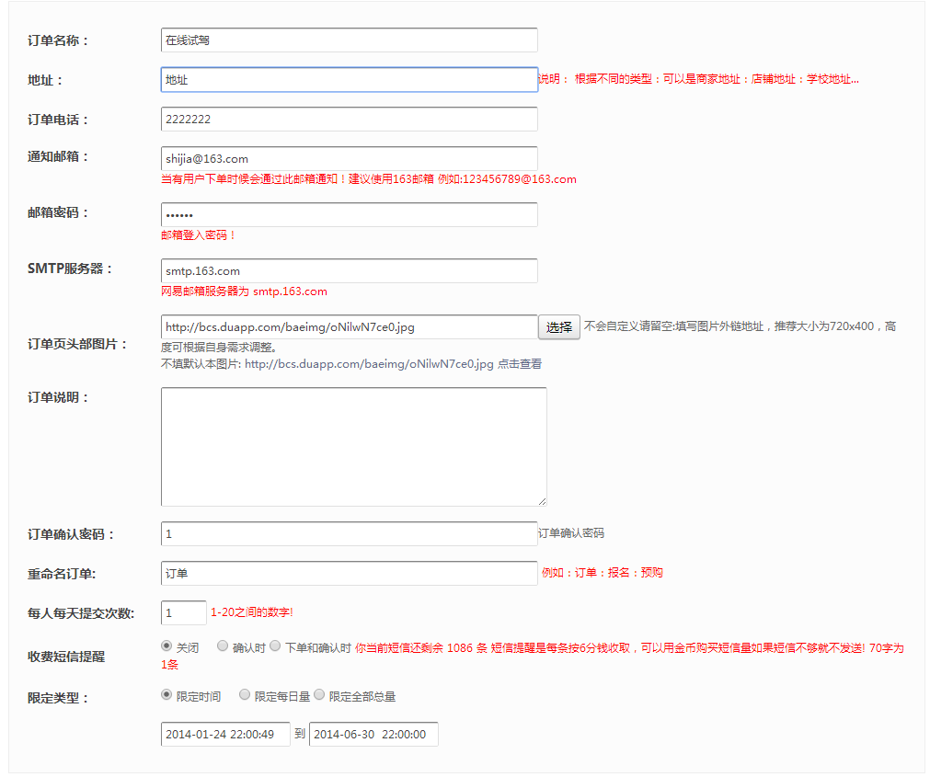This screenshot has width=930, height=777.
Task: Click the 通知邮箱 field with shijia@163.com
Action: [x=349, y=159]
